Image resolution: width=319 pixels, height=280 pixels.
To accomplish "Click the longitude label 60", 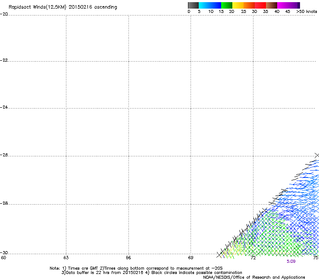I will (3, 258).
